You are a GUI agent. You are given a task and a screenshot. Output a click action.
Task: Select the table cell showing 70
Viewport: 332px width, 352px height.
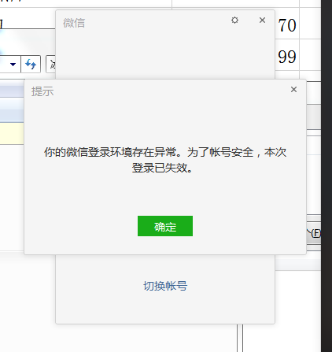287,25
